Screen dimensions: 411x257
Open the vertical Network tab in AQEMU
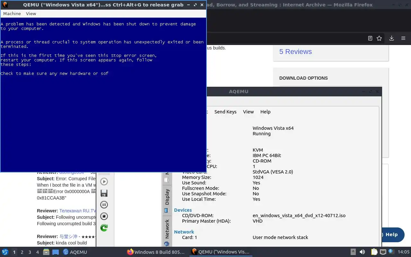(x=167, y=232)
